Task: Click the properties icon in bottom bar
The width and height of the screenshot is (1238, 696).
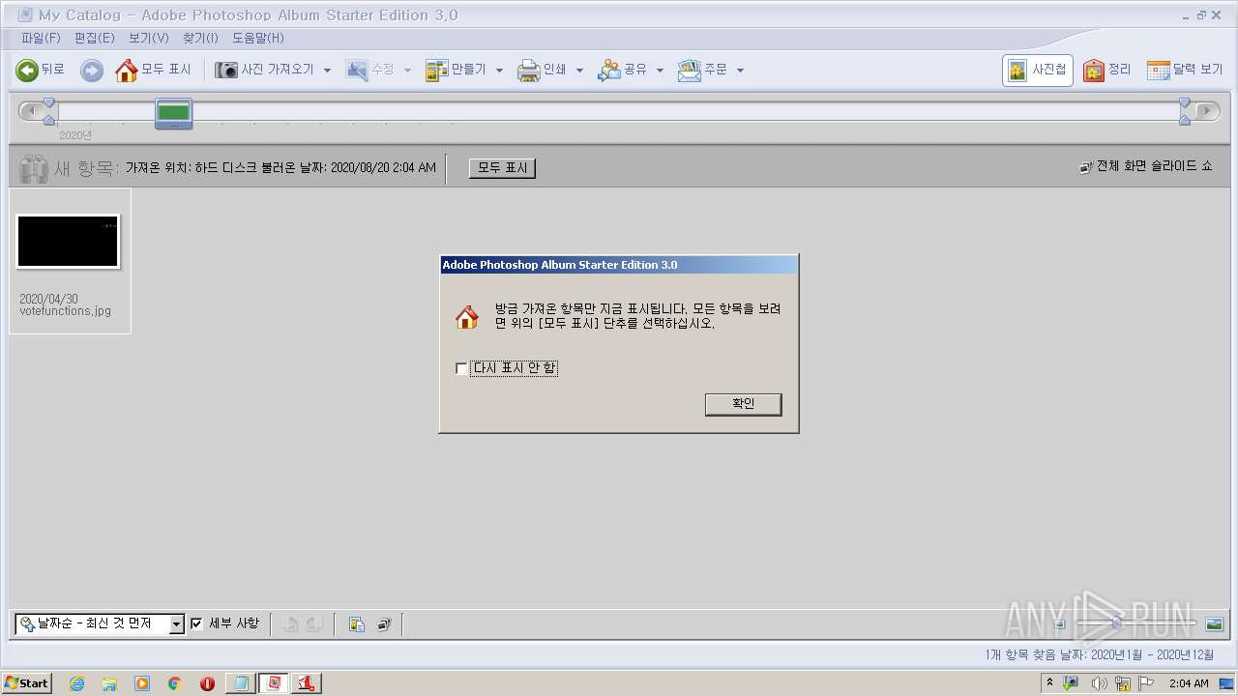Action: coord(357,624)
